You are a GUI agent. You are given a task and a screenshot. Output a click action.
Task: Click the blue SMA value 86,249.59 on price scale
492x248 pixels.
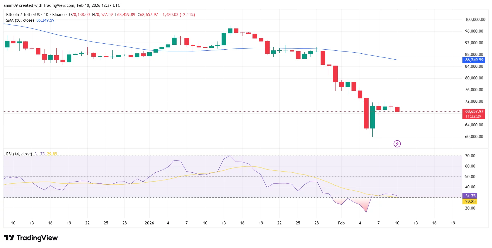pos(473,60)
